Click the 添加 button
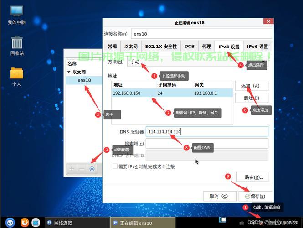The image size is (303, 228). point(251,86)
